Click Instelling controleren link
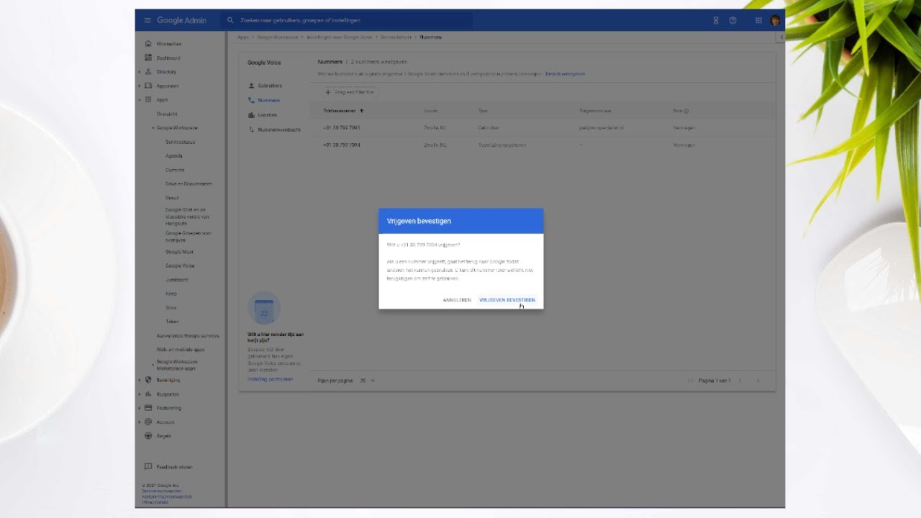This screenshot has height=518, width=921. (270, 379)
